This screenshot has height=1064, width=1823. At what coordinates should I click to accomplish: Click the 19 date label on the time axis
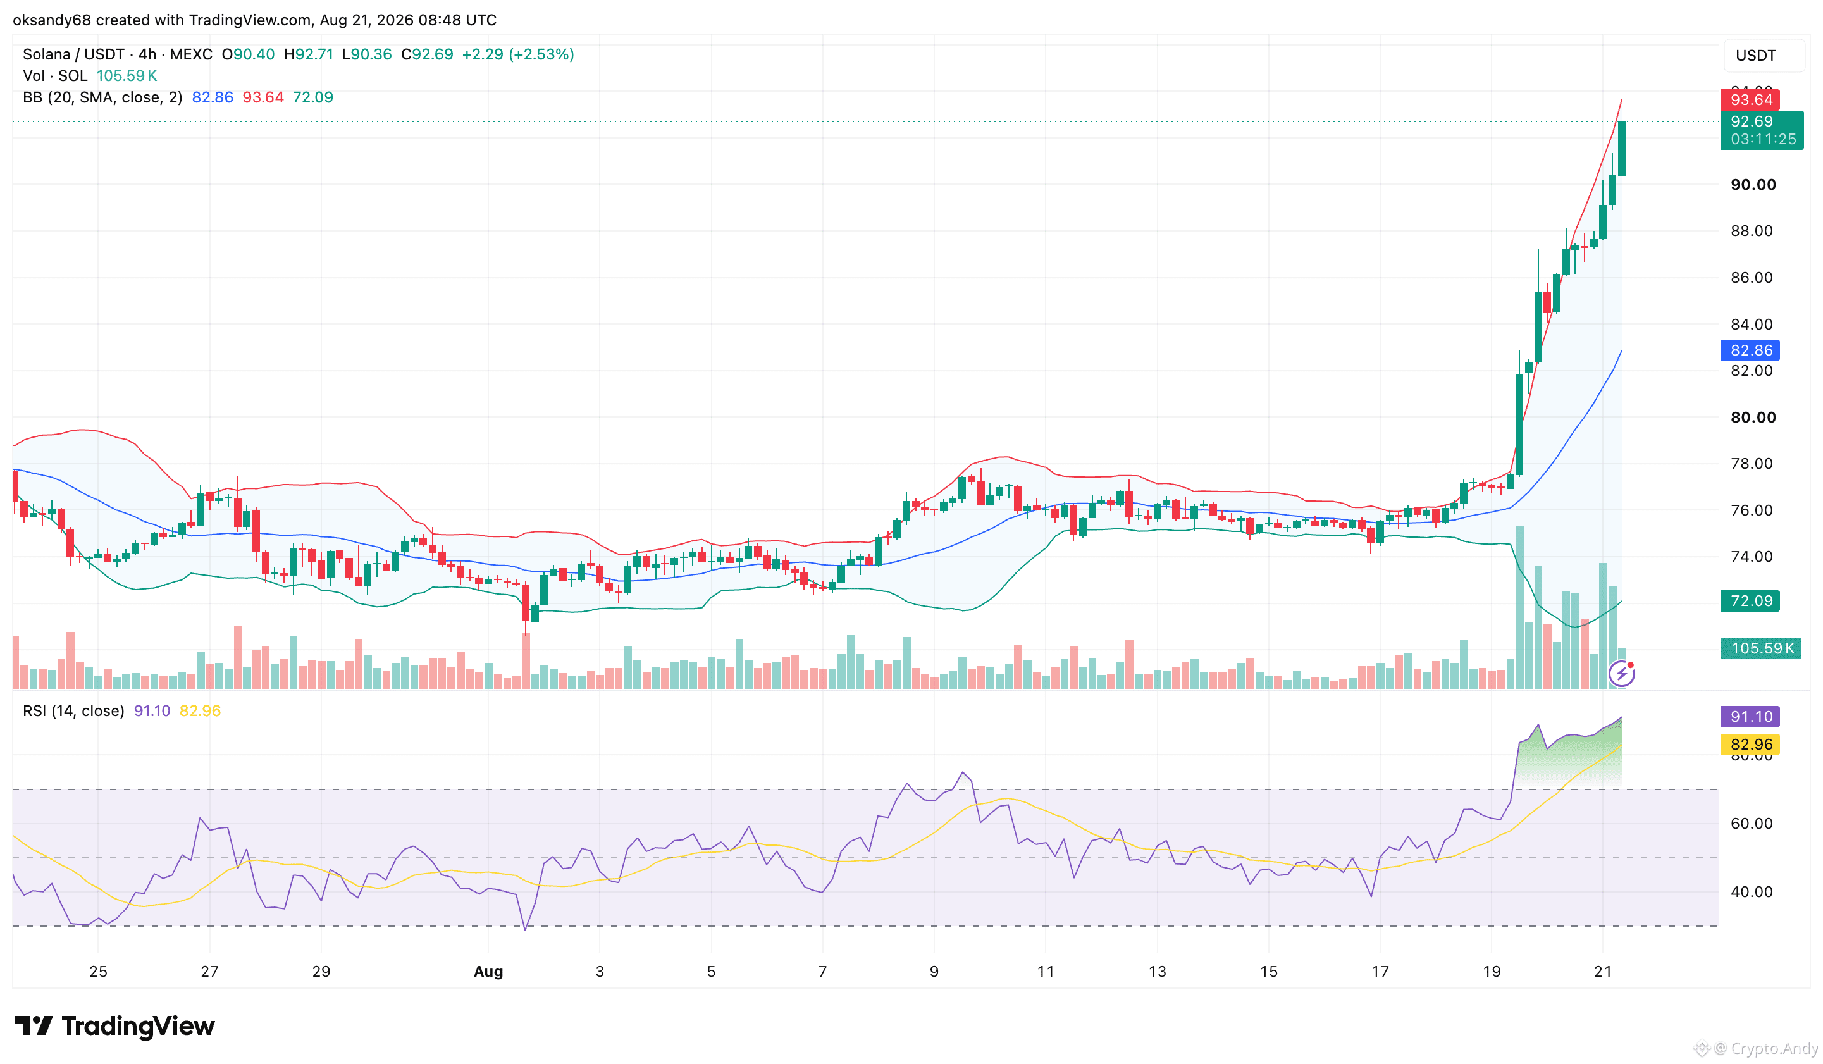[1492, 972]
